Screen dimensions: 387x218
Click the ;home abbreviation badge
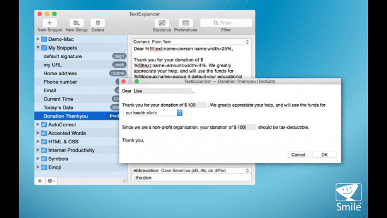[x=118, y=73]
